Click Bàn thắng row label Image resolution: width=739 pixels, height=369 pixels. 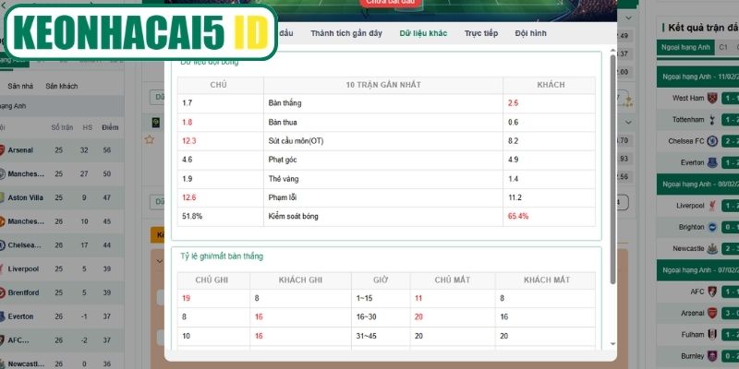pyautogui.click(x=285, y=103)
